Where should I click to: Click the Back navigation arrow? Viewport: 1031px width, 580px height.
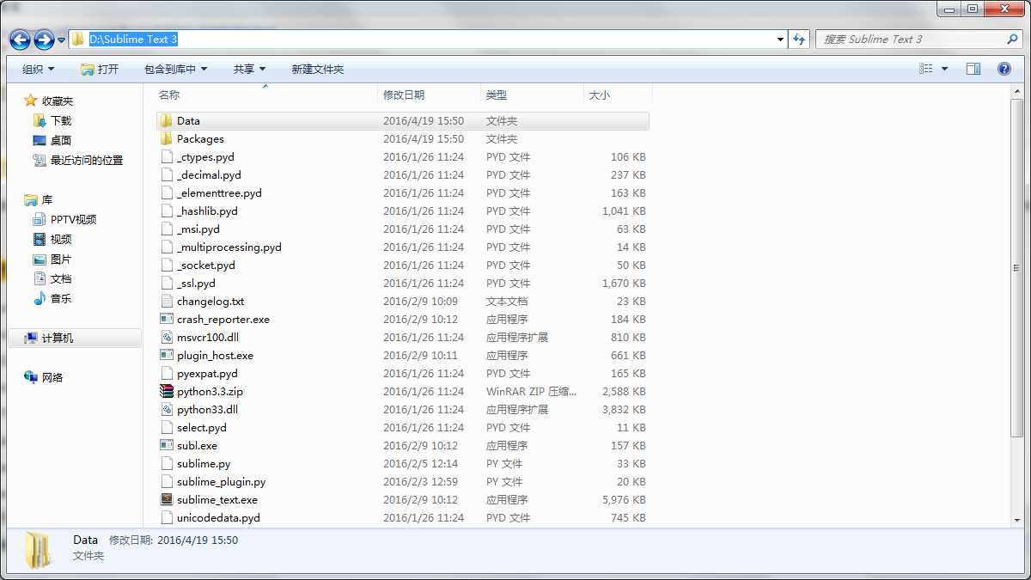(20, 40)
